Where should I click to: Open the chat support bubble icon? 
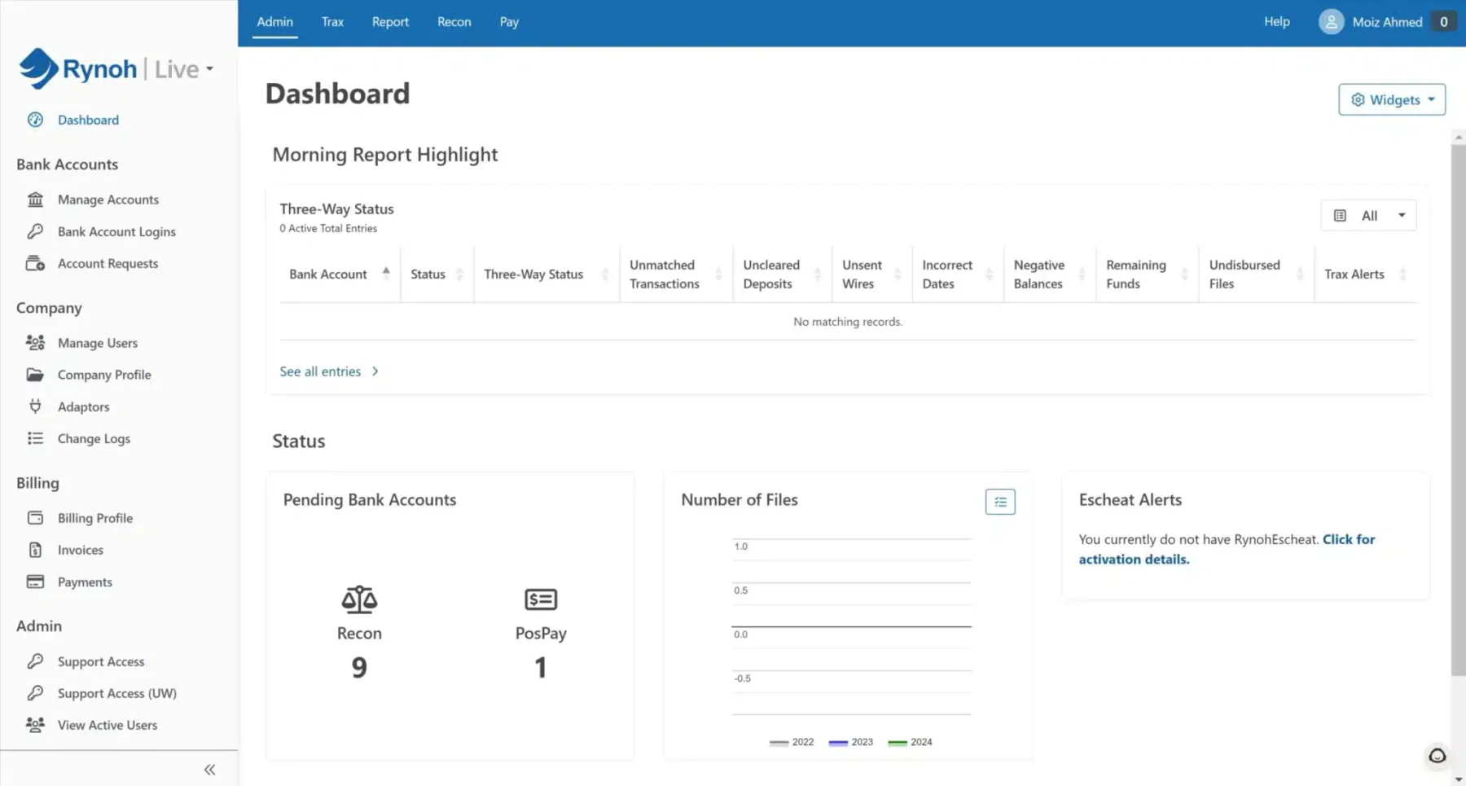(x=1437, y=756)
